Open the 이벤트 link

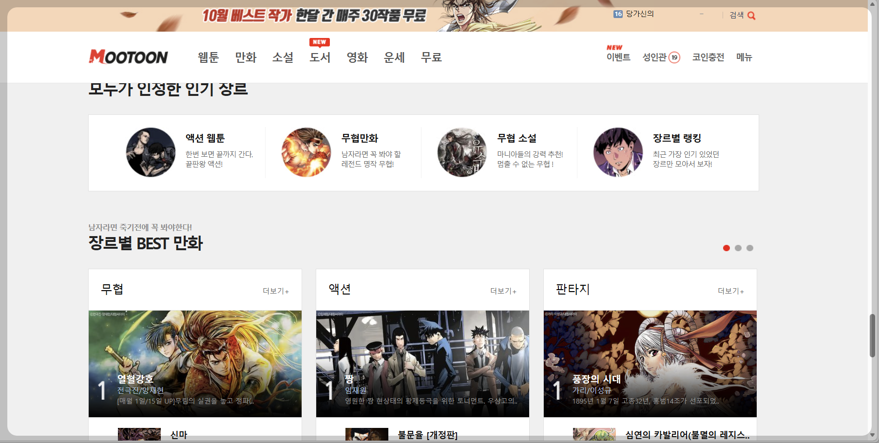(618, 57)
